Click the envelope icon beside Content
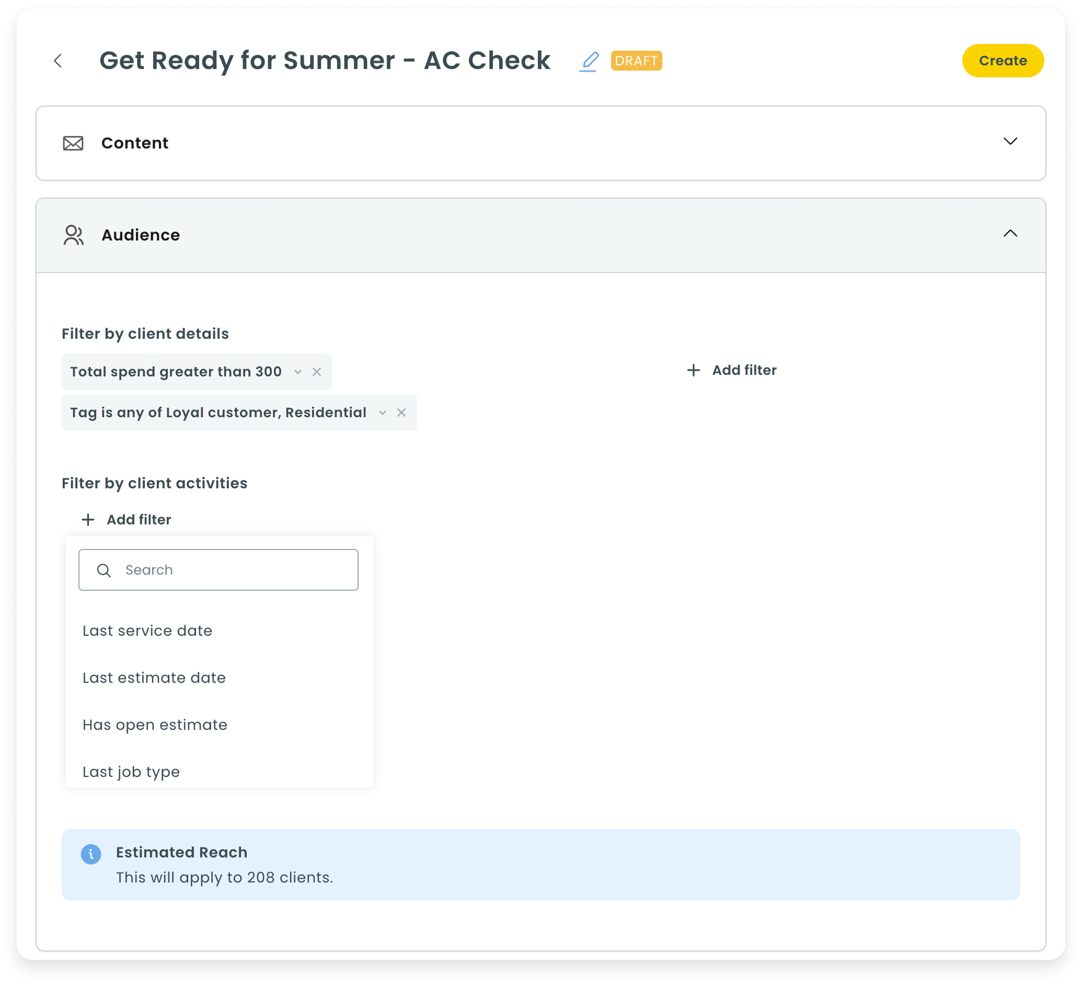Image resolution: width=1082 pixels, height=985 pixels. pos(73,143)
